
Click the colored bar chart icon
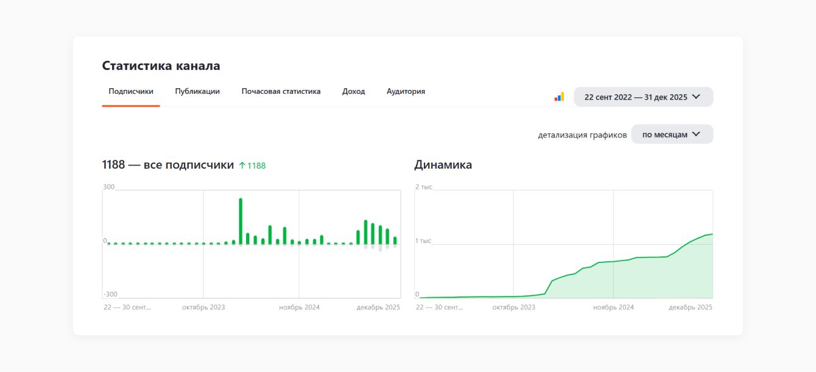559,97
